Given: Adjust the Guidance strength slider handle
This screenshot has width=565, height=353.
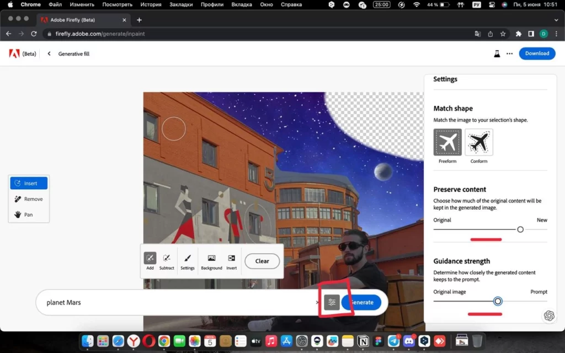Looking at the screenshot, I should 498,301.
